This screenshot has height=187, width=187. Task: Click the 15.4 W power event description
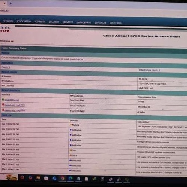coord(162,127)
